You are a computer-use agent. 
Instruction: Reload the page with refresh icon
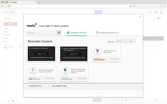click(x=9, y=6)
